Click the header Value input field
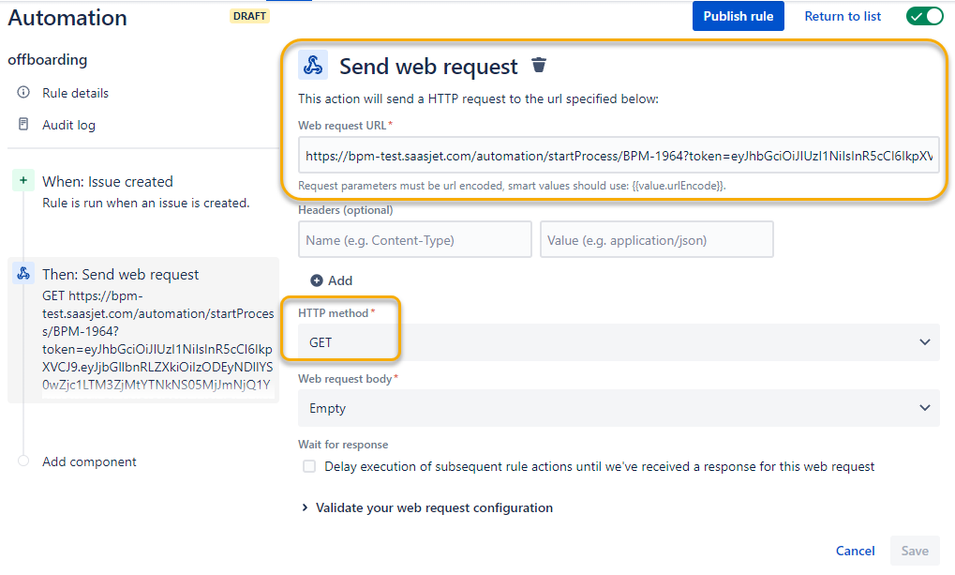 click(657, 239)
